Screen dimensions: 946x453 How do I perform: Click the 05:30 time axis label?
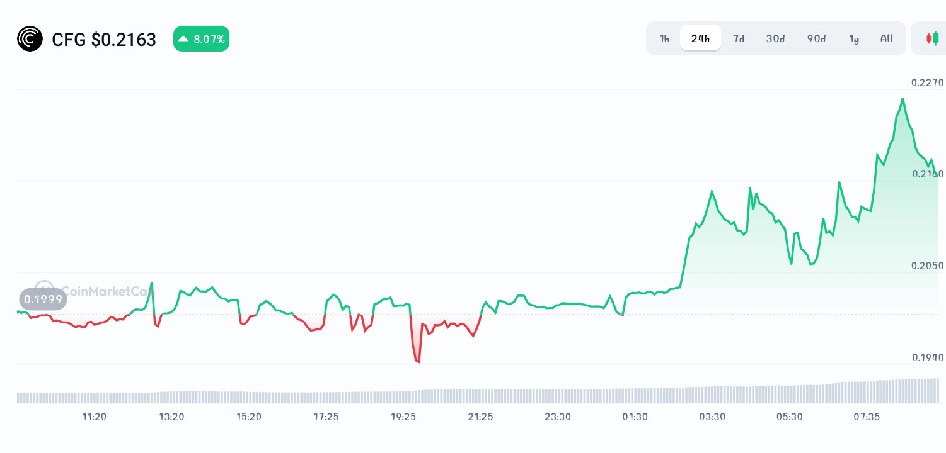click(x=789, y=417)
